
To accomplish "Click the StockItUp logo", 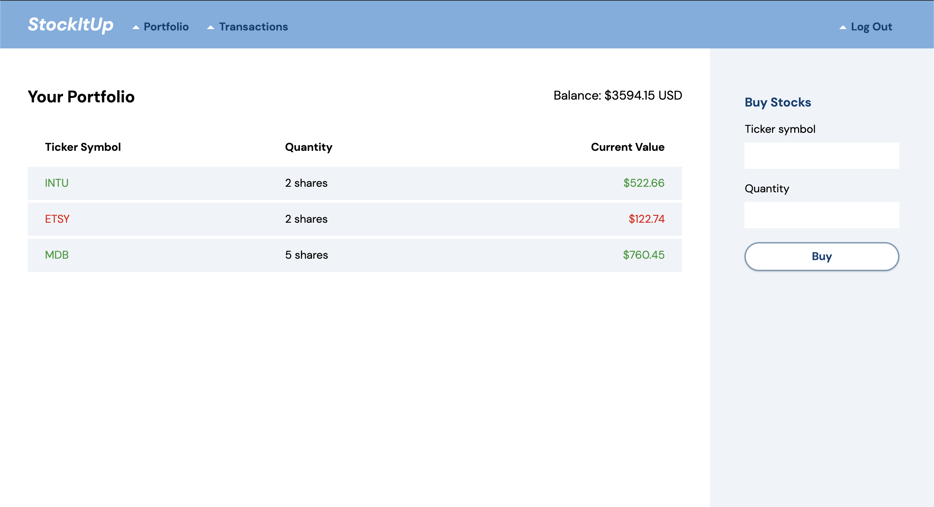I will pyautogui.click(x=71, y=25).
